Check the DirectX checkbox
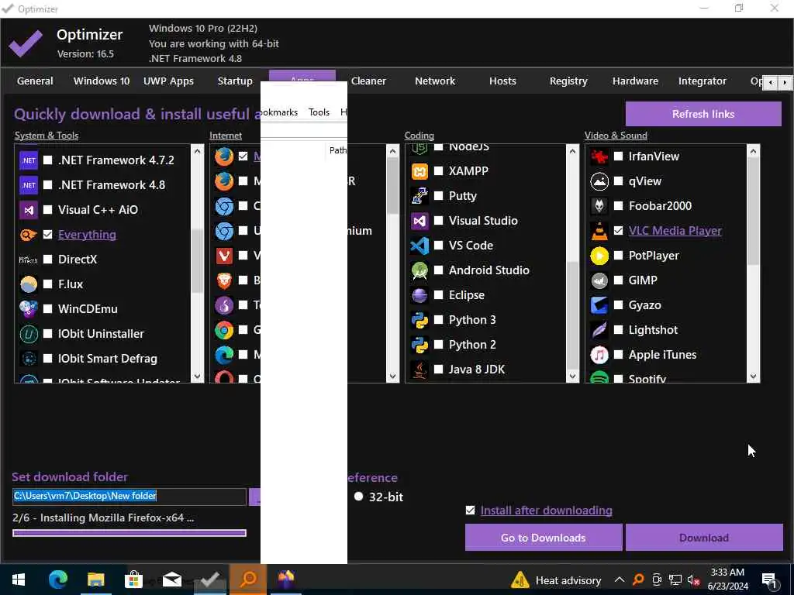This screenshot has width=794, height=595. tap(47, 260)
